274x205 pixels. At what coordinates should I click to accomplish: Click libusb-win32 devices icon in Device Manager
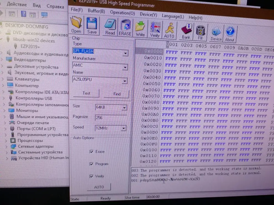8,39
